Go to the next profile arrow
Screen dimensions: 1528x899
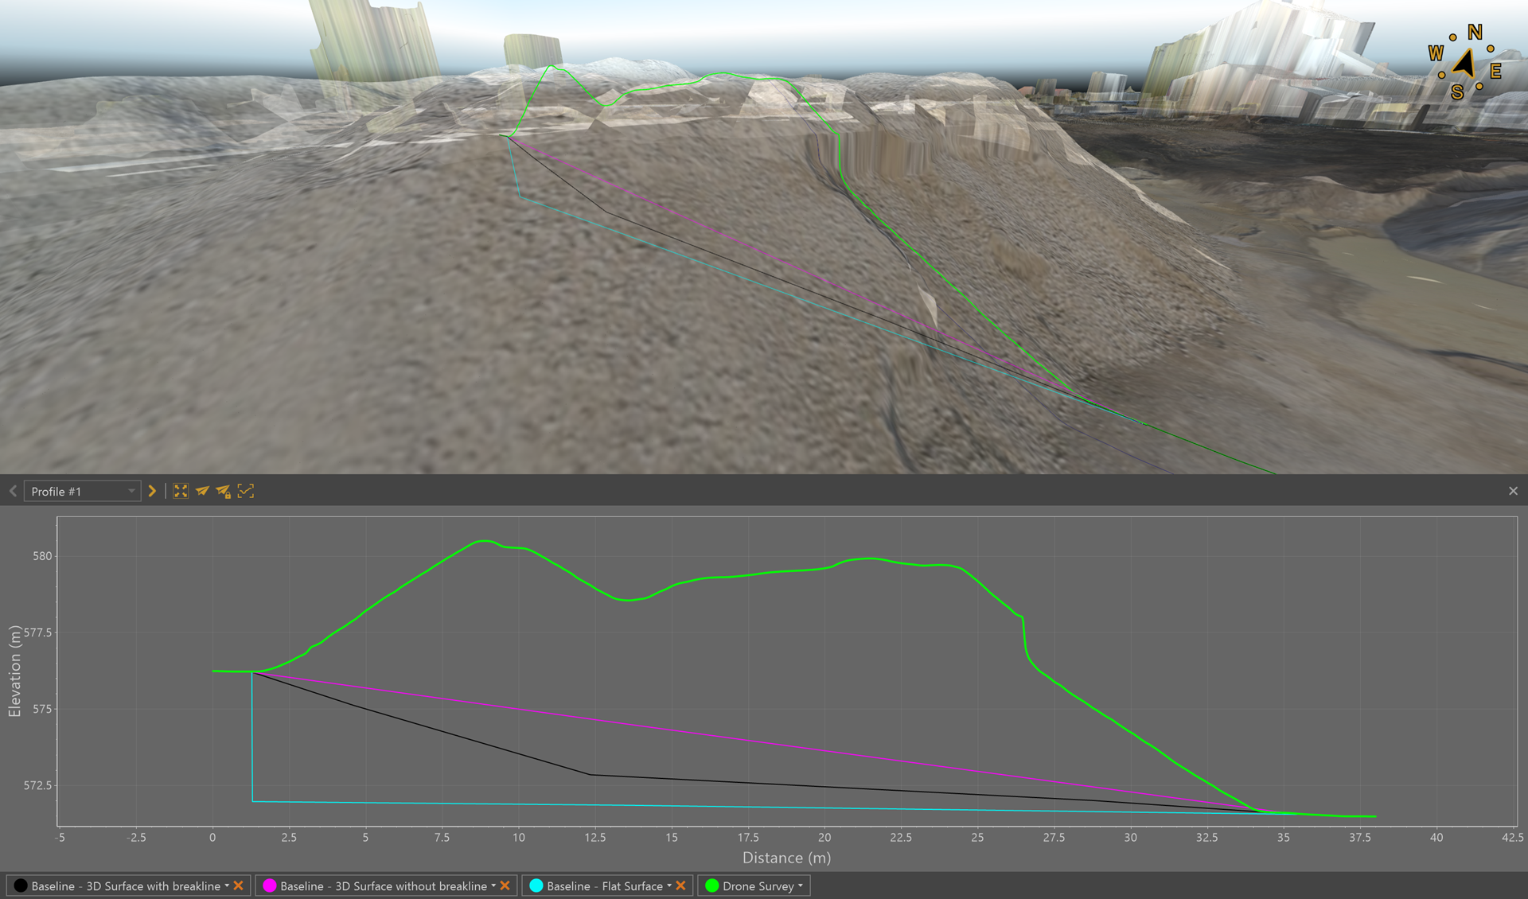152,492
